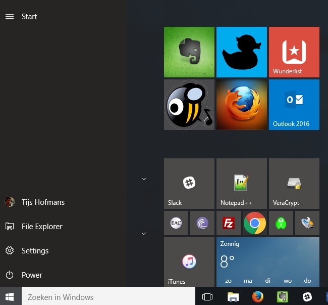Launch the FileZilla small tile
Screen dimensions: 328x305
click(x=229, y=223)
